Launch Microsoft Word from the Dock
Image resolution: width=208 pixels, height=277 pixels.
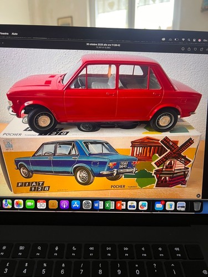click(98, 205)
